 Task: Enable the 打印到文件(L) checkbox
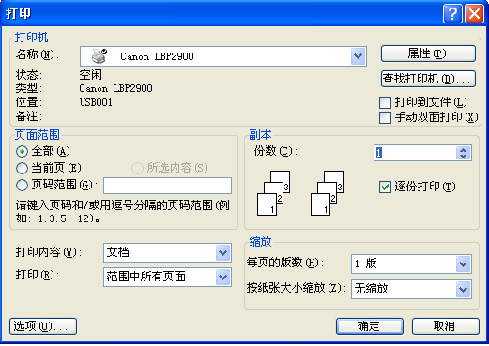pyautogui.click(x=385, y=102)
